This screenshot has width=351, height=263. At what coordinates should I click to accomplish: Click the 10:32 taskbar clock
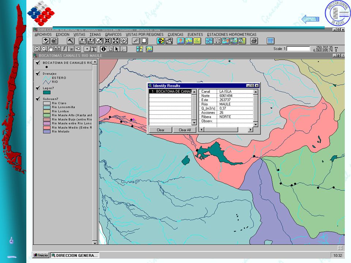[x=337, y=255]
